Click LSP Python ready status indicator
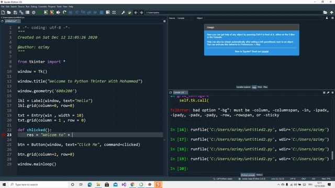335x188 pixels. pos(223,179)
